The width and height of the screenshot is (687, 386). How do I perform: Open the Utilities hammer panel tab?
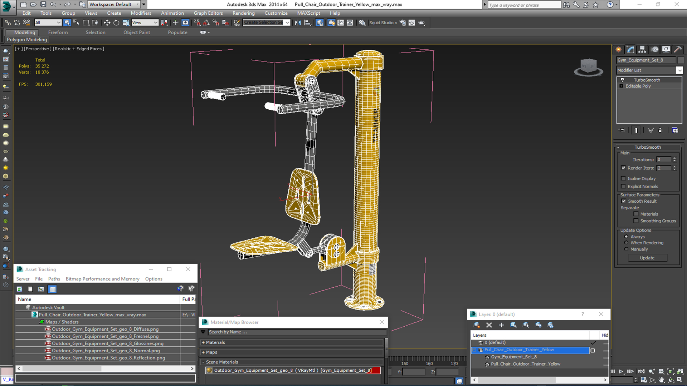[677, 49]
